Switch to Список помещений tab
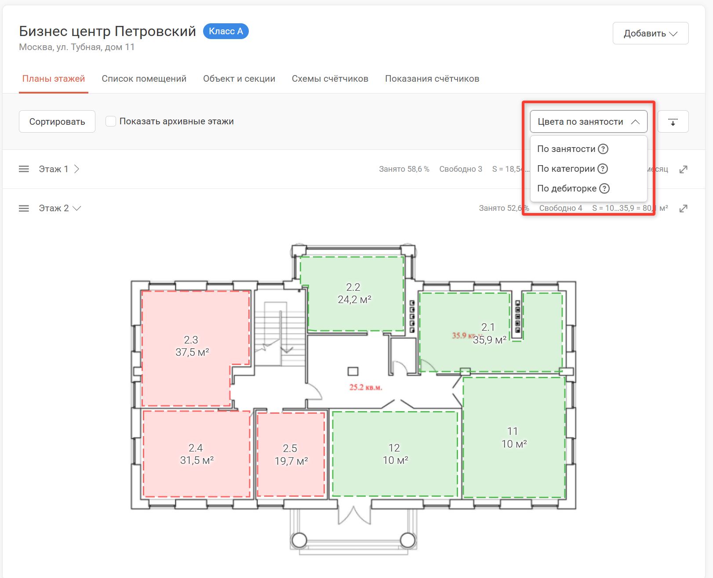The height and width of the screenshot is (578, 713). point(144,79)
